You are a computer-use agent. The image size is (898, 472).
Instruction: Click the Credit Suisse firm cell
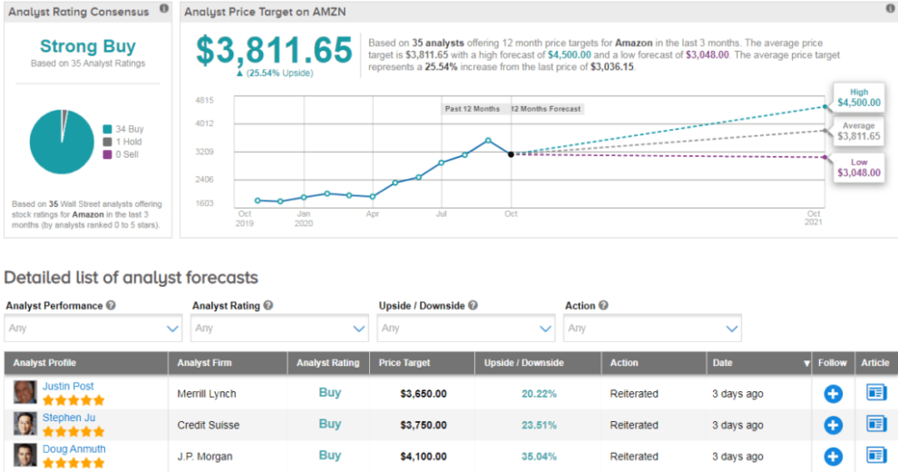coord(209,425)
